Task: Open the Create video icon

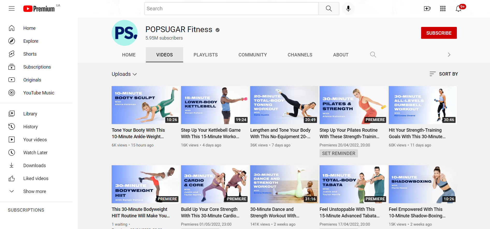Action: (x=427, y=9)
